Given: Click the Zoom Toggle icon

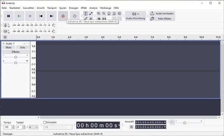Looking at the screenshot, I should (x=119, y=13).
